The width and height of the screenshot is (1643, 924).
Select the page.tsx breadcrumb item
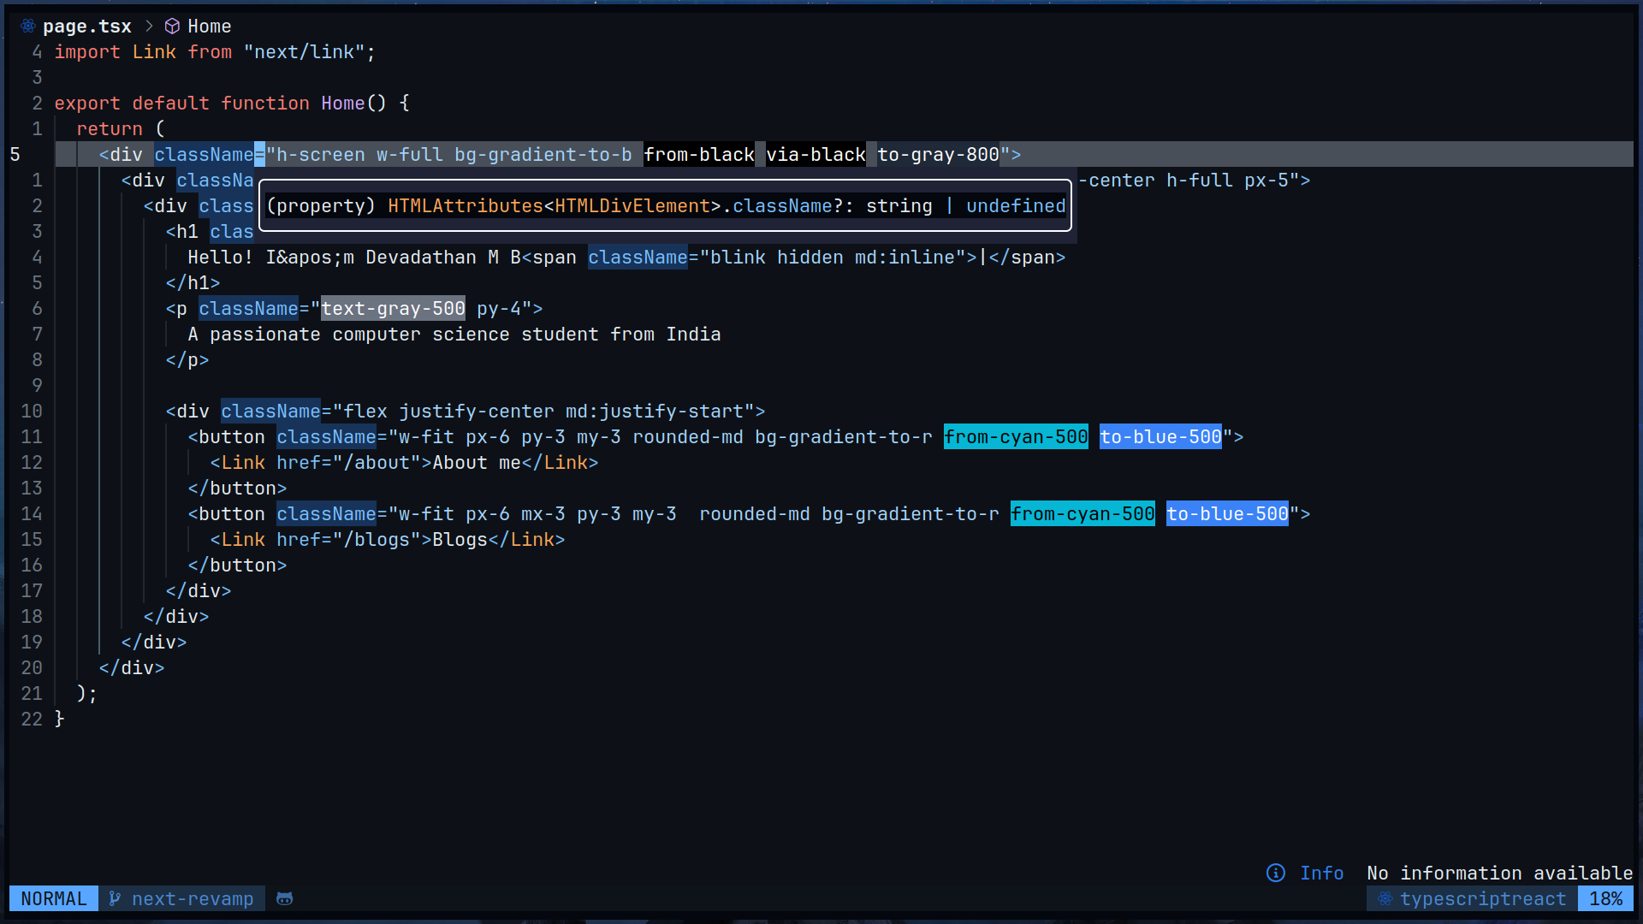(86, 26)
